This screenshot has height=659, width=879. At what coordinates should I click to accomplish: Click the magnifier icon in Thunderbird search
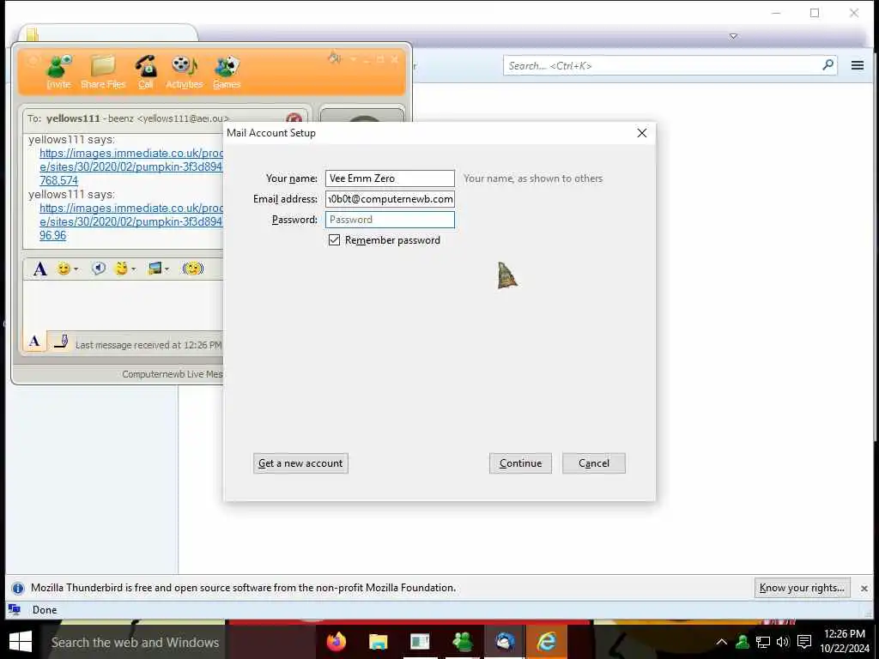coord(827,65)
